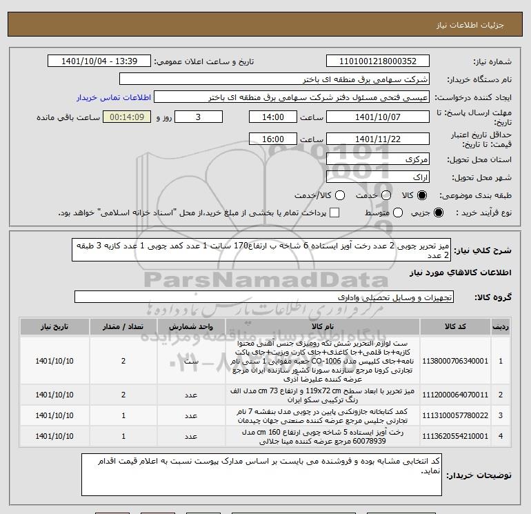Click the اطلاعات کالاهای مورد نیاز section heading
Screen dimensions: 531x514
point(461,273)
